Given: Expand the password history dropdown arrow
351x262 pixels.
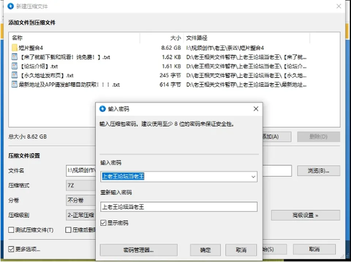Looking at the screenshot, I should click(253, 177).
